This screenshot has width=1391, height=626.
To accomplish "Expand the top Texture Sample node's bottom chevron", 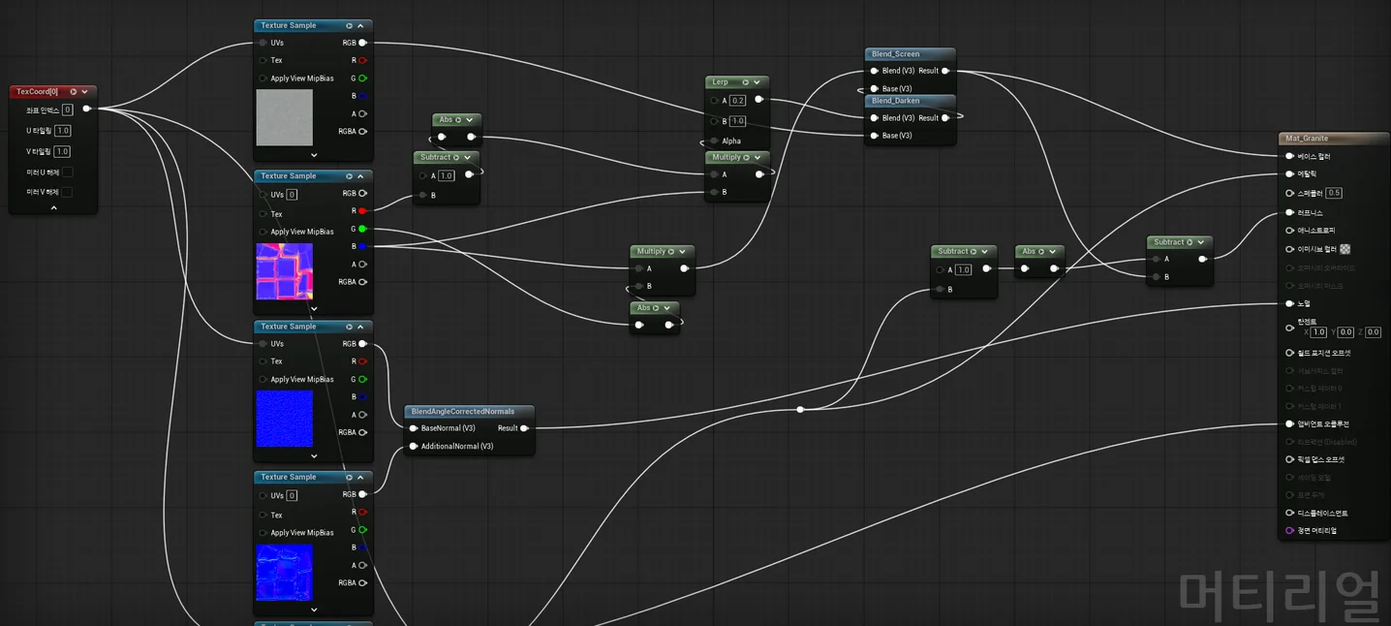I will point(314,155).
